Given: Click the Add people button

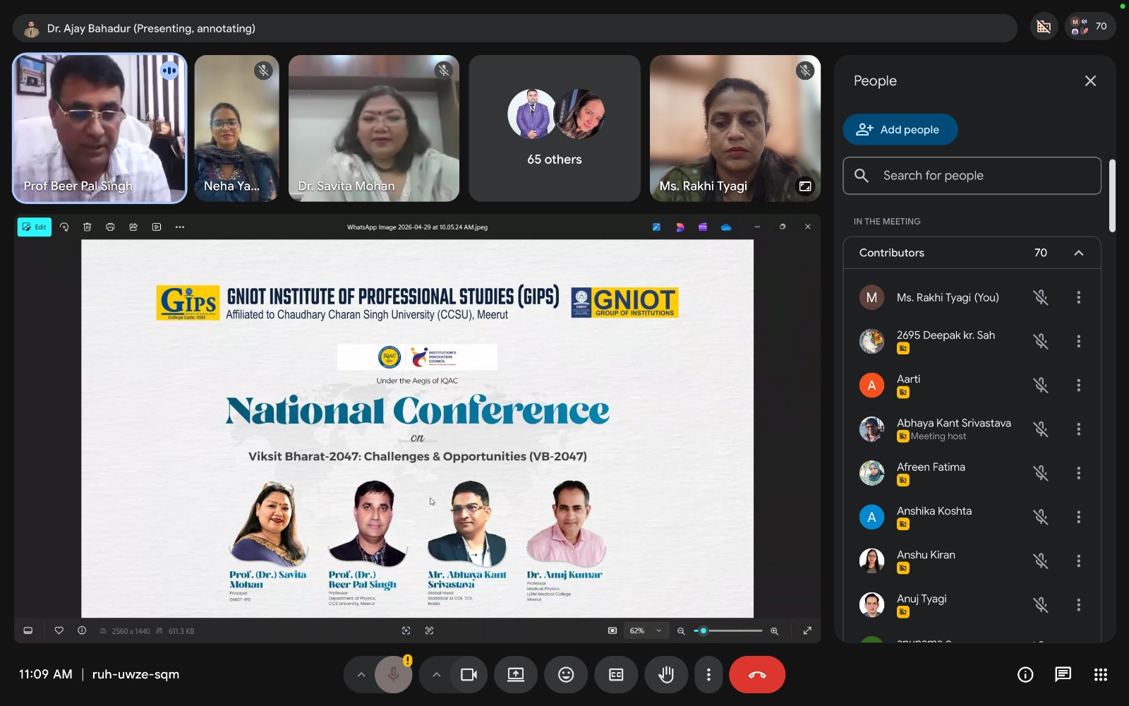Looking at the screenshot, I should pos(900,130).
